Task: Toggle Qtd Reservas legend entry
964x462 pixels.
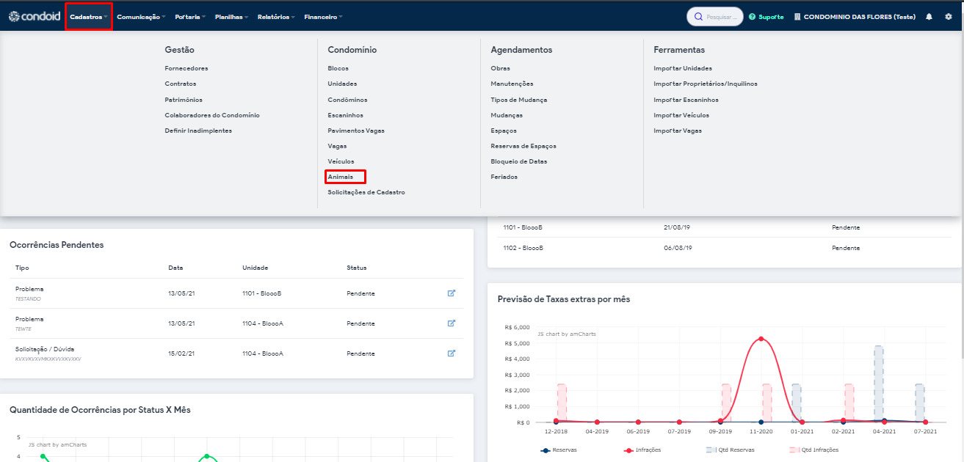Action: pos(730,450)
